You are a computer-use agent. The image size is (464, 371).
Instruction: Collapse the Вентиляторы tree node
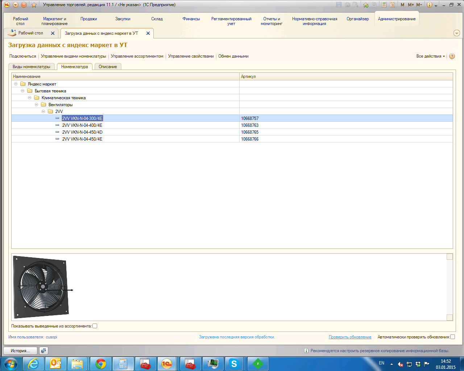point(36,105)
